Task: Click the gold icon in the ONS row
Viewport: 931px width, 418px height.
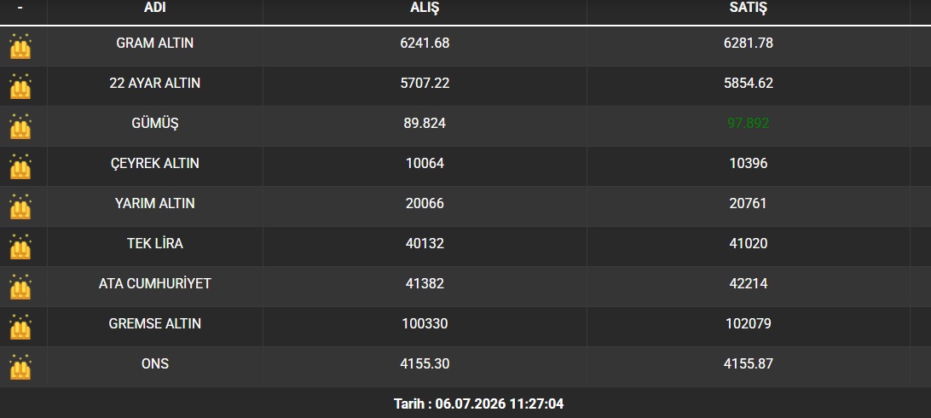Action: coord(20,366)
